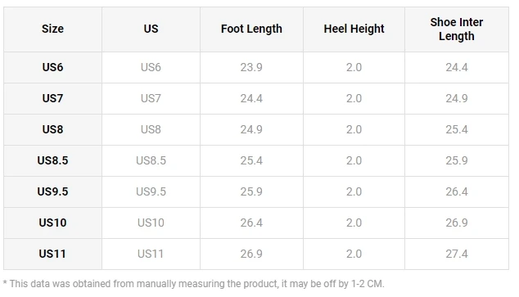Select the gray US9.5 value cell
The height and width of the screenshot is (297, 519).
151,191
